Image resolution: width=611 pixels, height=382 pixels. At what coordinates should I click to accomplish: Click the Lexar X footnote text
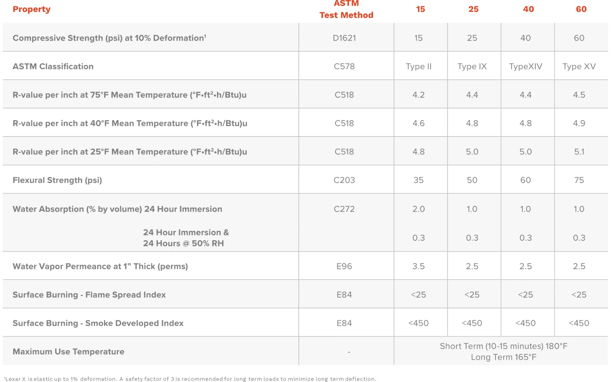tap(190, 379)
